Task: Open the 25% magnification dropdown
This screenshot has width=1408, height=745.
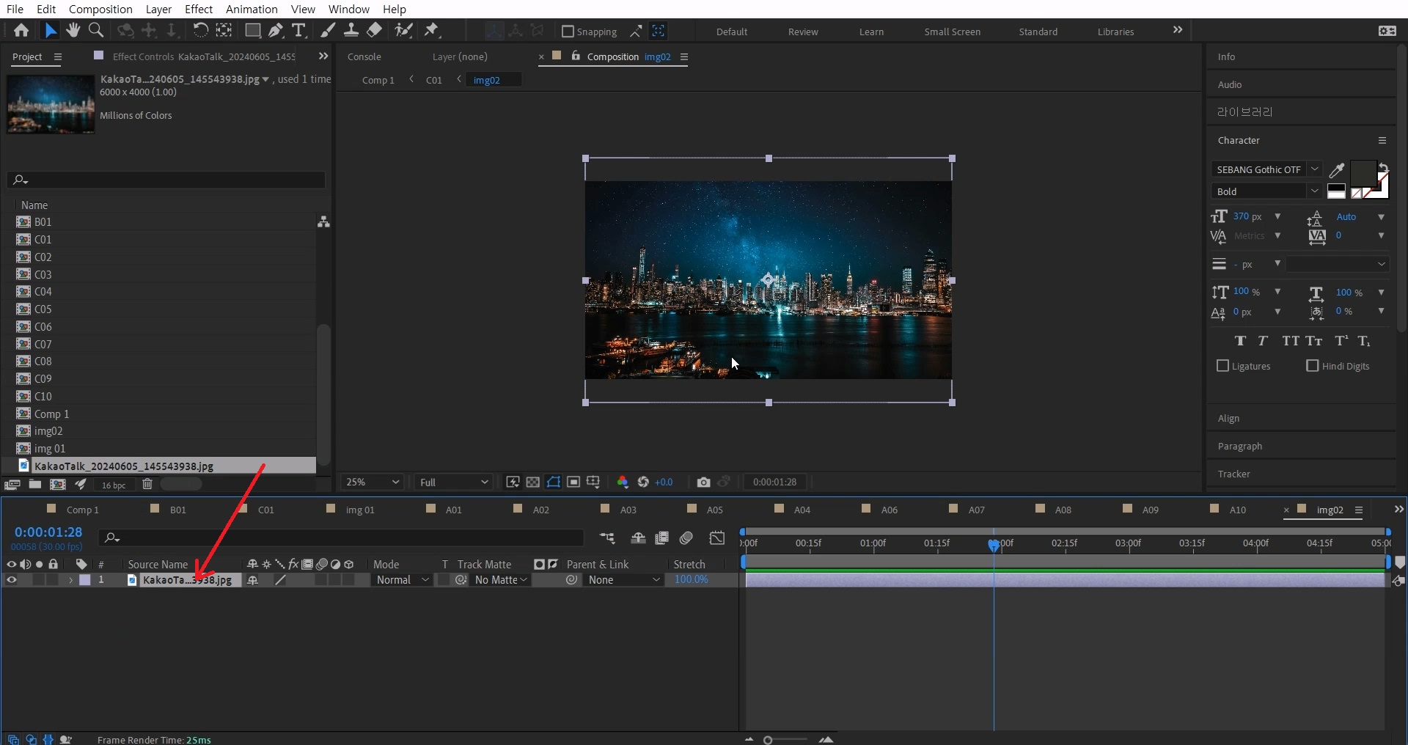Action: (373, 482)
